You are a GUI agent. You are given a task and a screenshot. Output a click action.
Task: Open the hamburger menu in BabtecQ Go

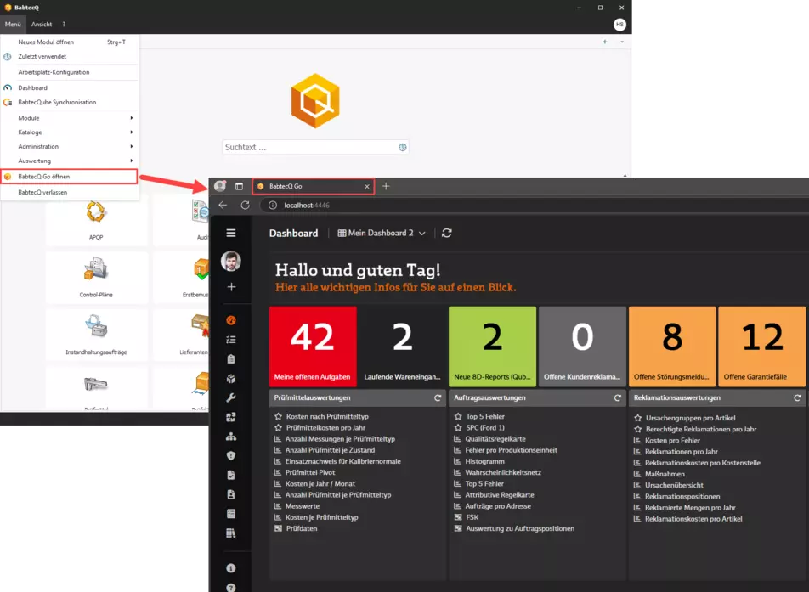pos(230,233)
